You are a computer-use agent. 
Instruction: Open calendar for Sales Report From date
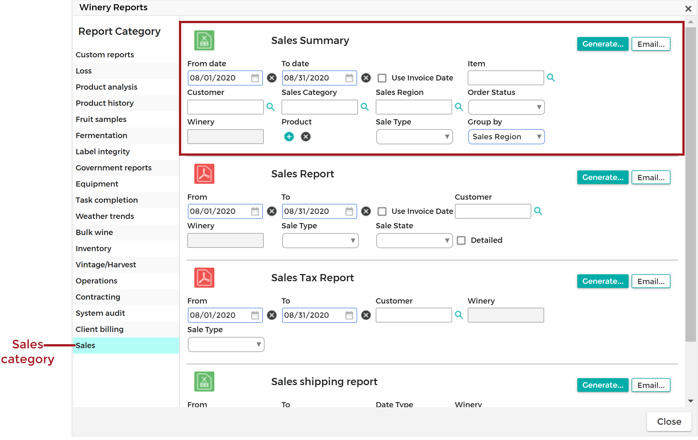coord(255,211)
